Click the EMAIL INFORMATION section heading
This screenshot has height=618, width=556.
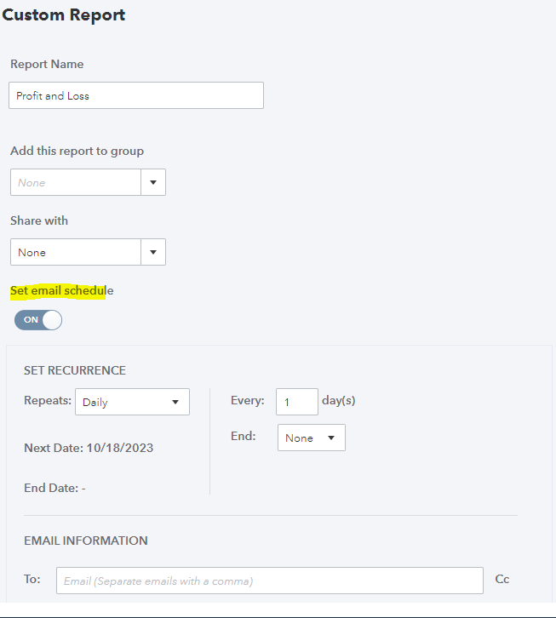click(85, 541)
